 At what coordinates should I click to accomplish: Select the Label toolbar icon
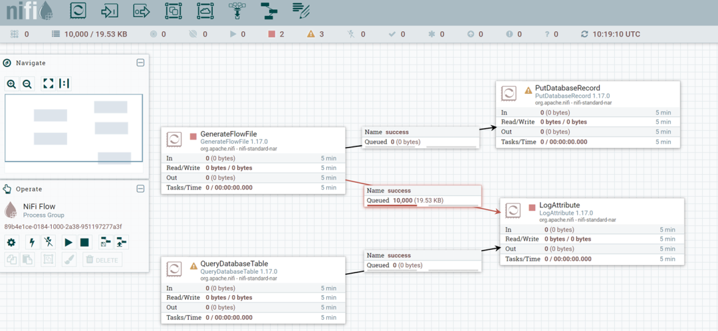[x=301, y=11]
